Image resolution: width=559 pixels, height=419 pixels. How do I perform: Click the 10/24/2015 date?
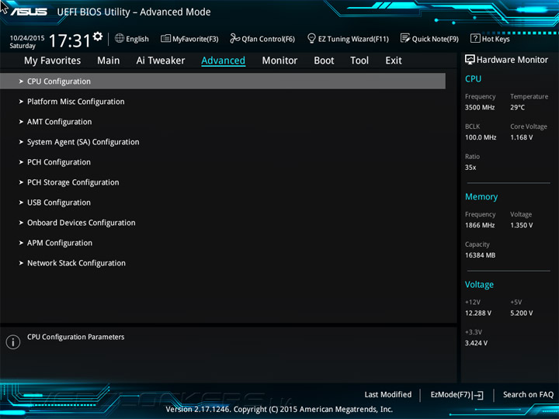27,38
